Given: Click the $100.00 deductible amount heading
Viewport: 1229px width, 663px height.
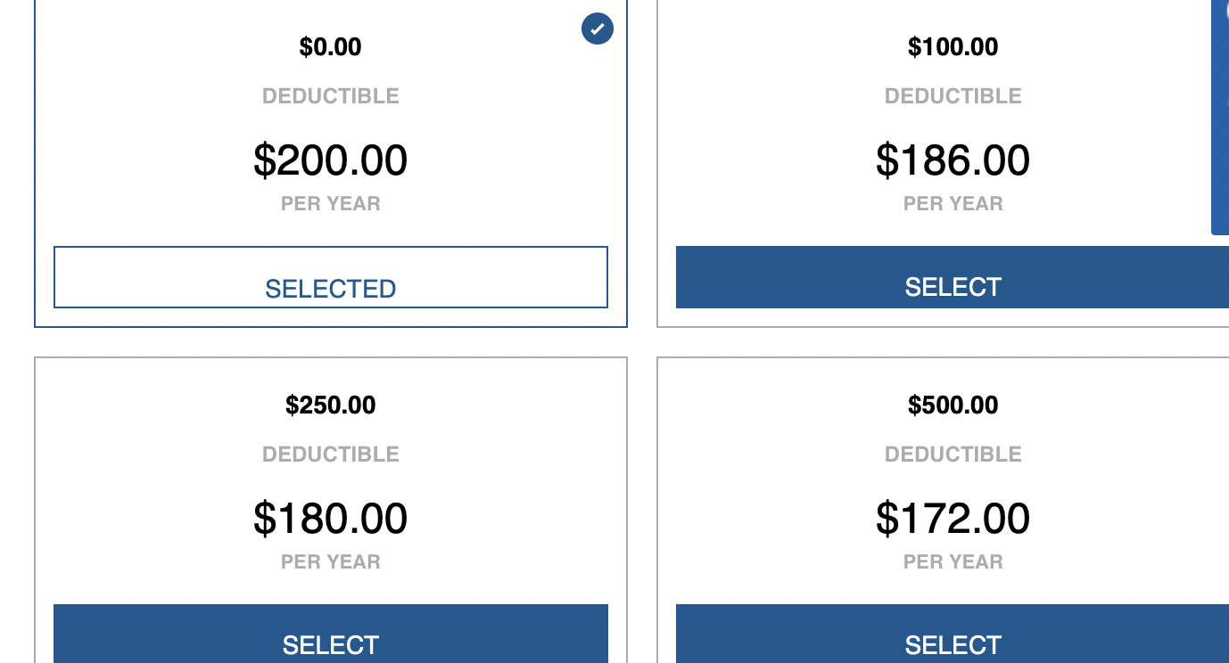Looking at the screenshot, I should click(953, 47).
